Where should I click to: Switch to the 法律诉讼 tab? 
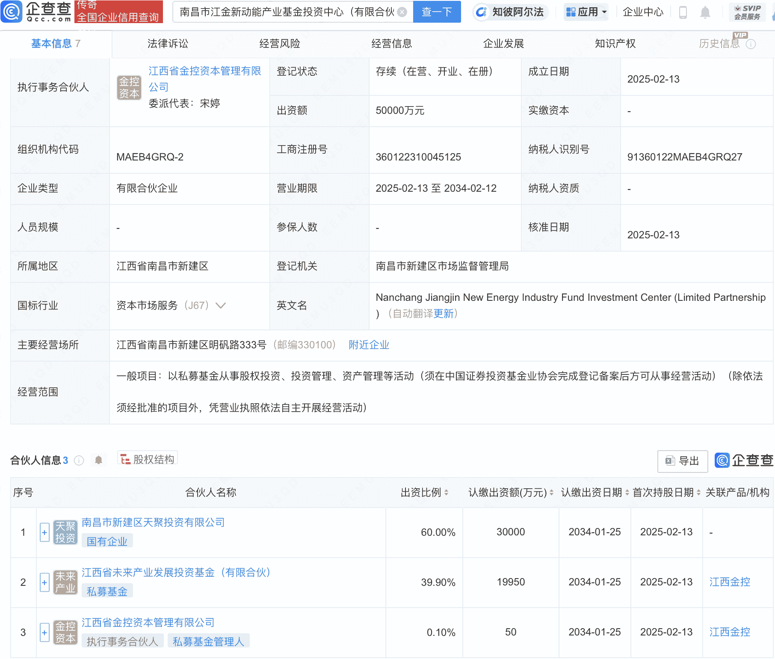click(x=167, y=43)
